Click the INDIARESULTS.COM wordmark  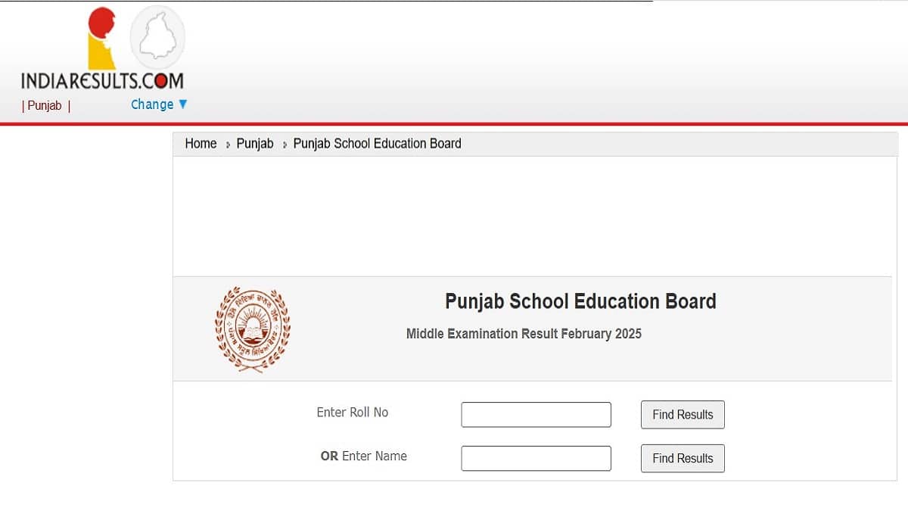102,80
